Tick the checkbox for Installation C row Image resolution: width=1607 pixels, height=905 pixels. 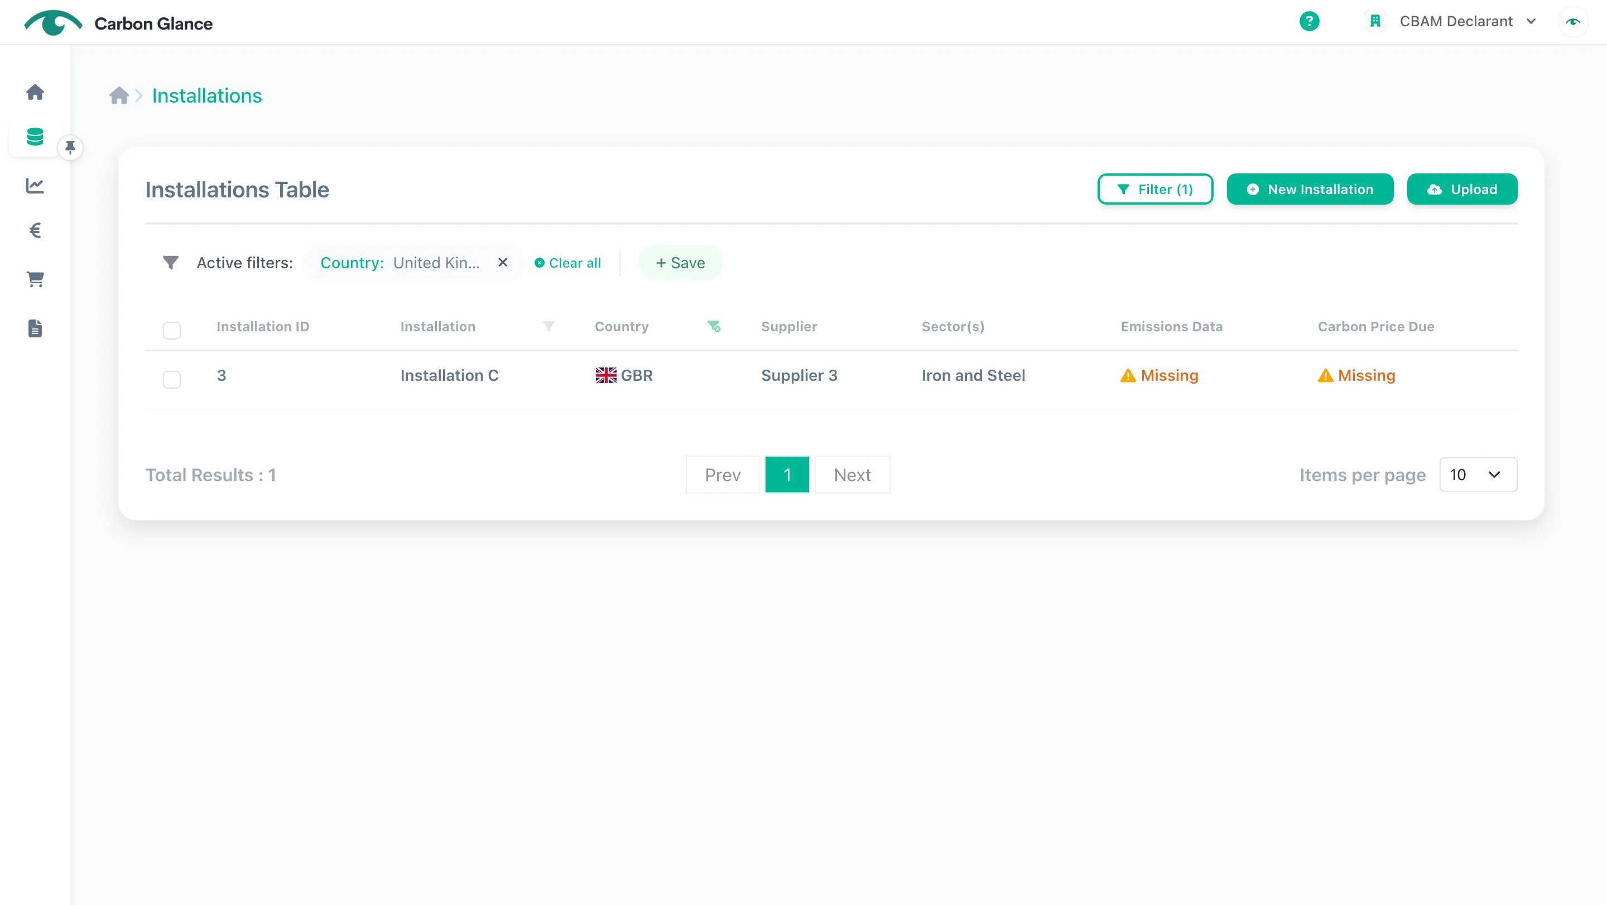(x=171, y=380)
